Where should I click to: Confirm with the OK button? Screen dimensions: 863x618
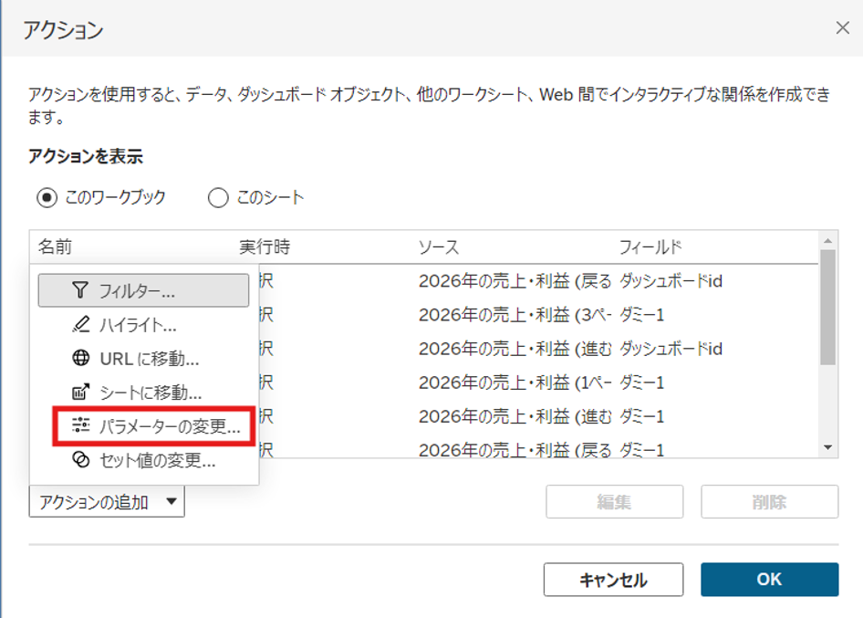tap(769, 580)
